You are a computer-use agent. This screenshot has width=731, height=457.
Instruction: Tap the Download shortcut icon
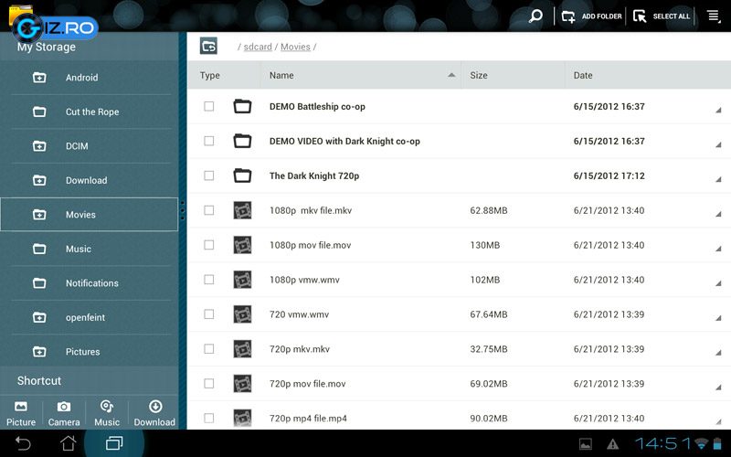(x=154, y=407)
